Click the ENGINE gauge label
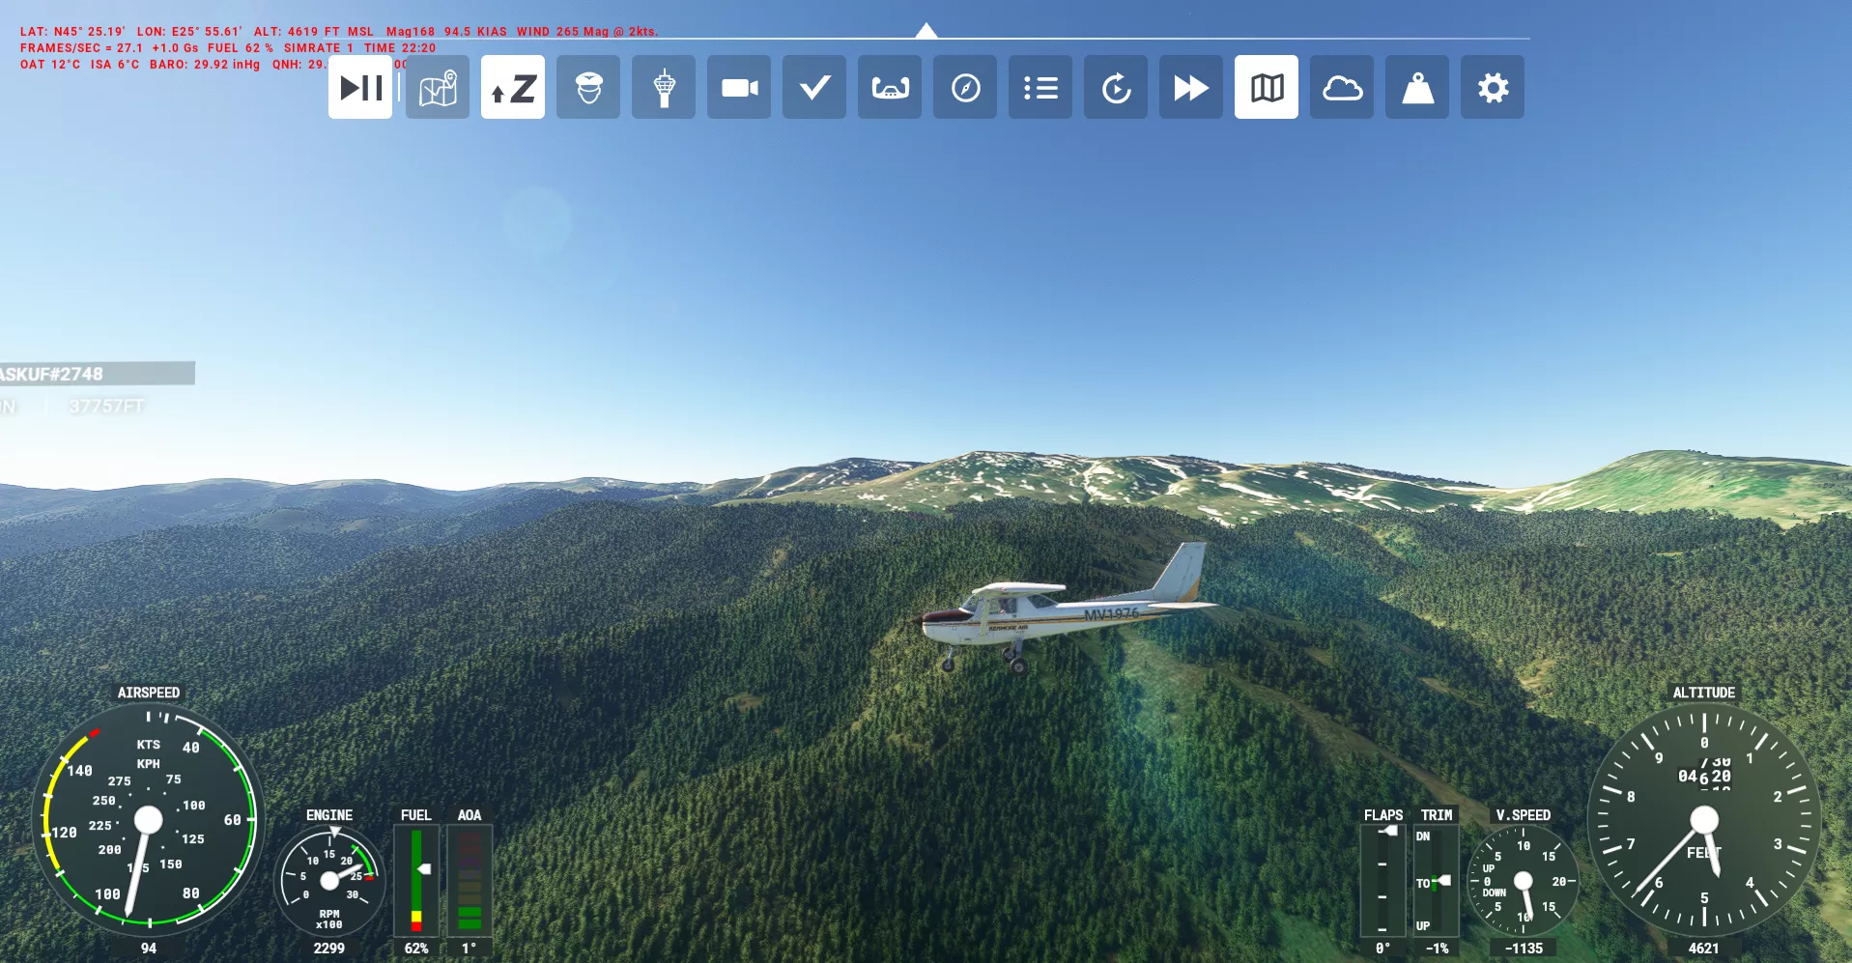Viewport: 1852px width, 963px height. point(329,815)
